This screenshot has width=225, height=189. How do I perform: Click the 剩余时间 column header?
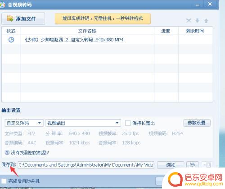(x=195, y=31)
